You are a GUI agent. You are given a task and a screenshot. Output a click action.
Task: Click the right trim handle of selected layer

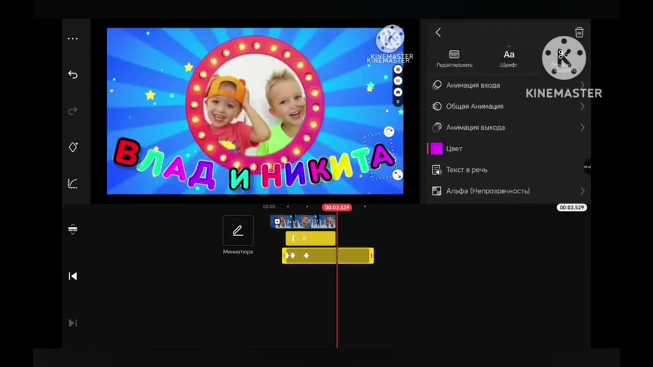click(x=371, y=255)
